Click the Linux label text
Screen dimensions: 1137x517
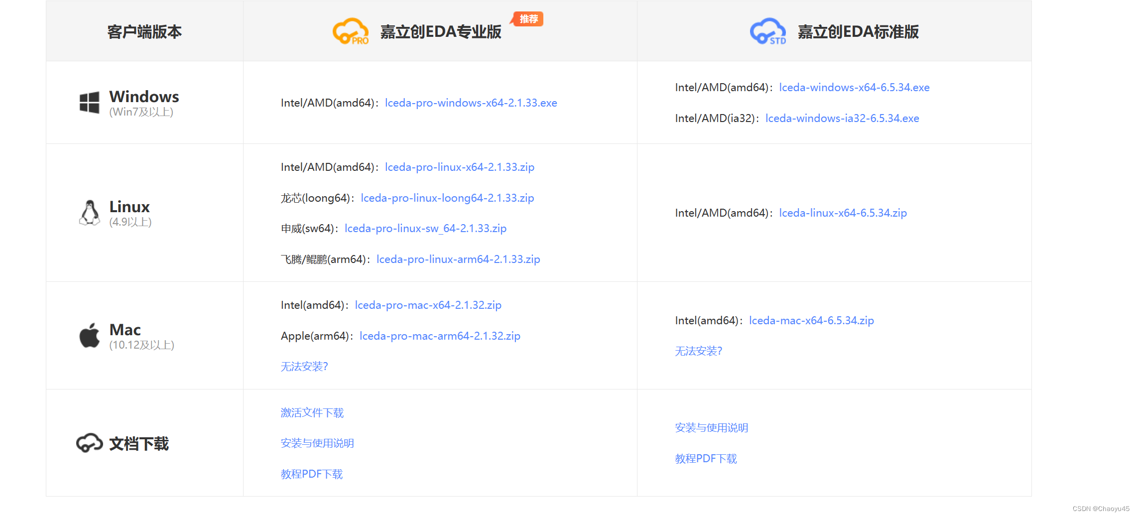(129, 206)
